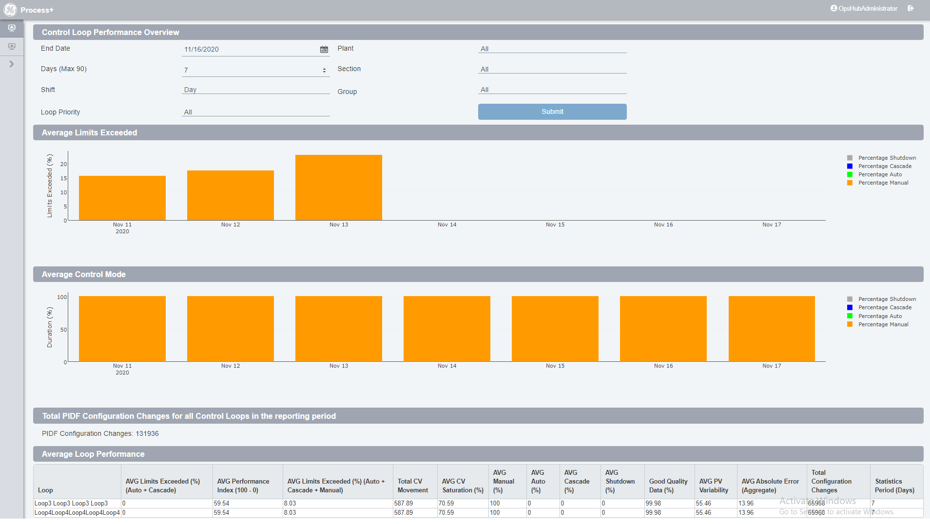Toggle Percentage Cascade in Average Control Mode legend

pyautogui.click(x=850, y=307)
